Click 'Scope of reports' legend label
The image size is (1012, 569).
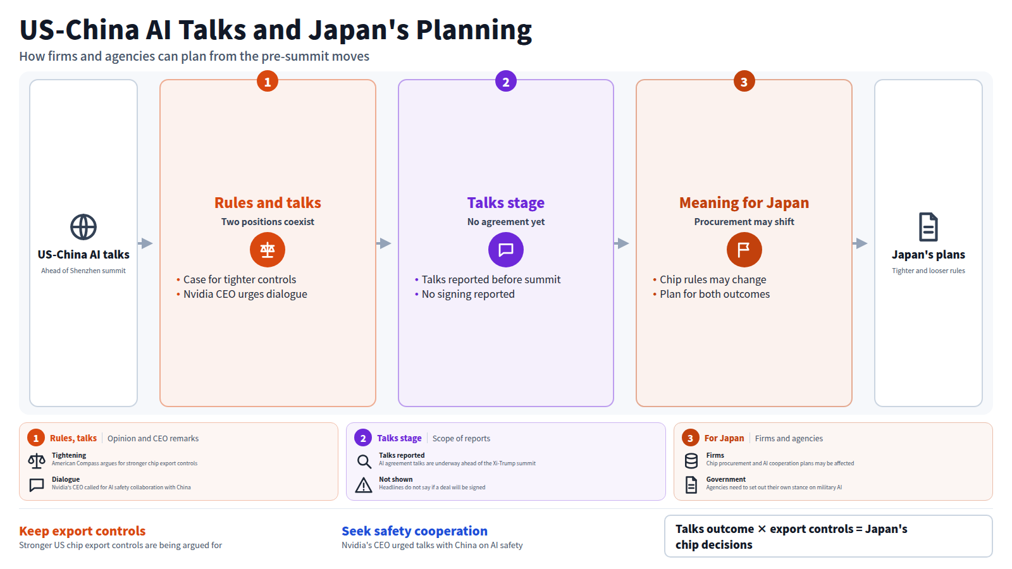click(461, 438)
